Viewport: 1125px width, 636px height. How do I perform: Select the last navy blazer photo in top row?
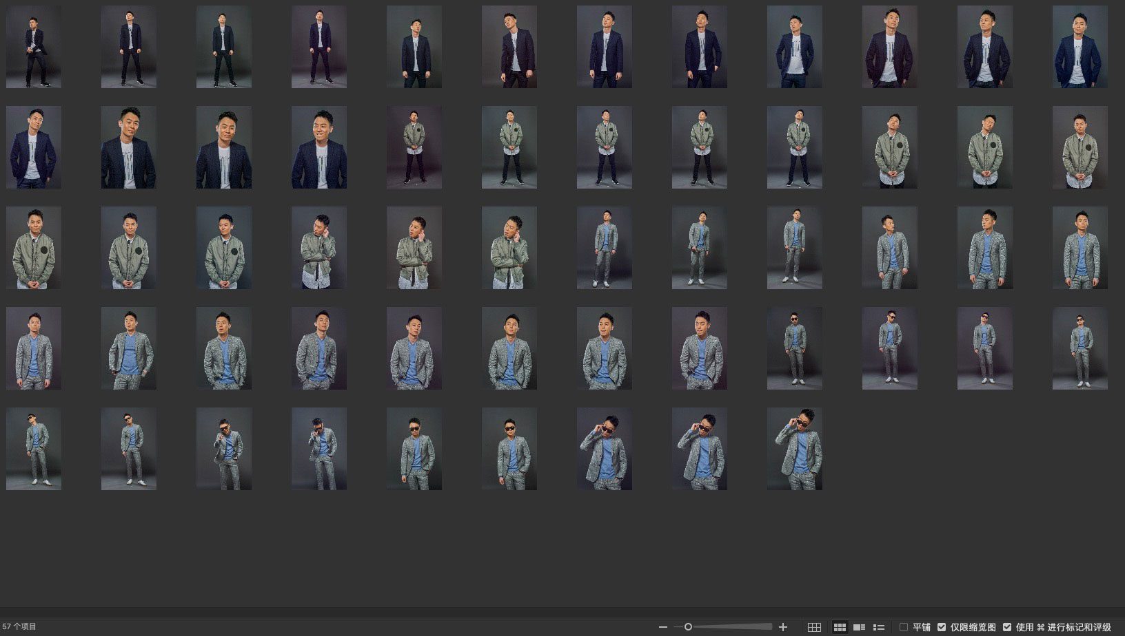[x=1080, y=47]
